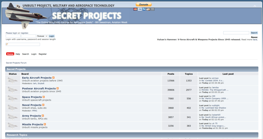Image resolution: width=263 pixels, height=139 pixels.
Task: Open last poster uk 75's profile
Action: (215, 123)
